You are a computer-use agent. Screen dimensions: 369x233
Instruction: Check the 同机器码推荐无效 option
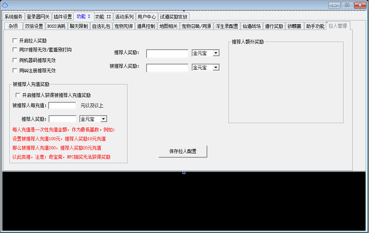tap(15, 60)
